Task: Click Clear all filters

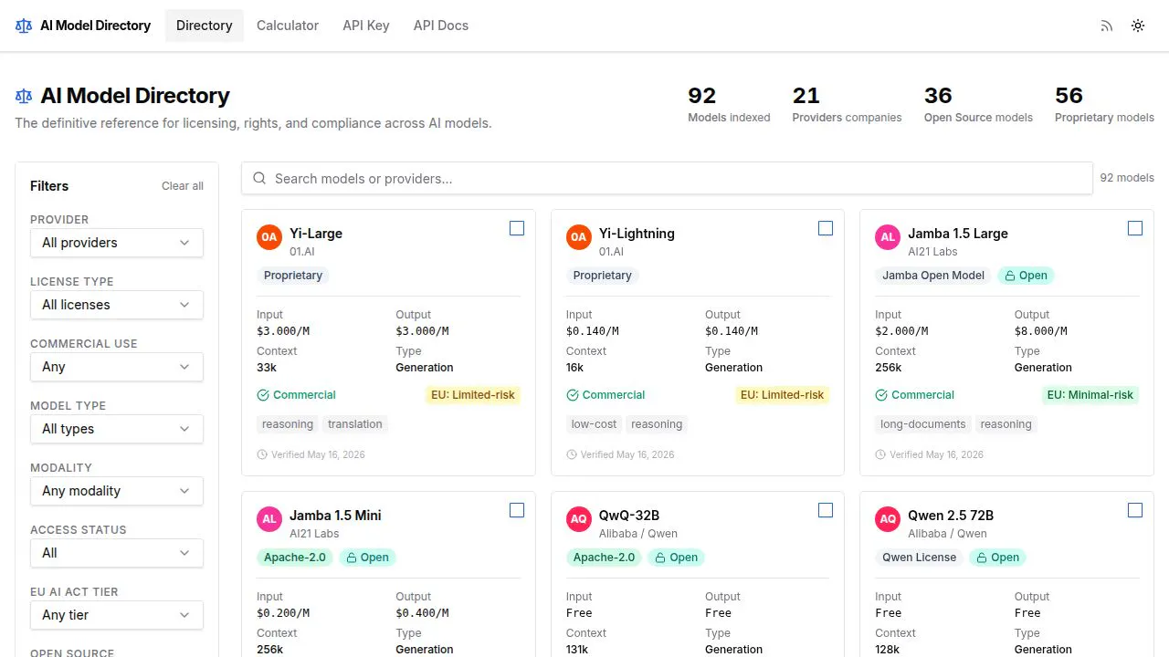Action: [183, 186]
